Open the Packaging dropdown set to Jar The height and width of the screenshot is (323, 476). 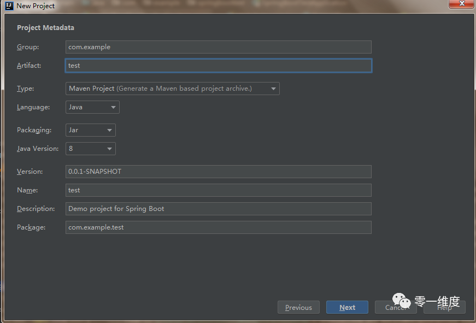(91, 130)
